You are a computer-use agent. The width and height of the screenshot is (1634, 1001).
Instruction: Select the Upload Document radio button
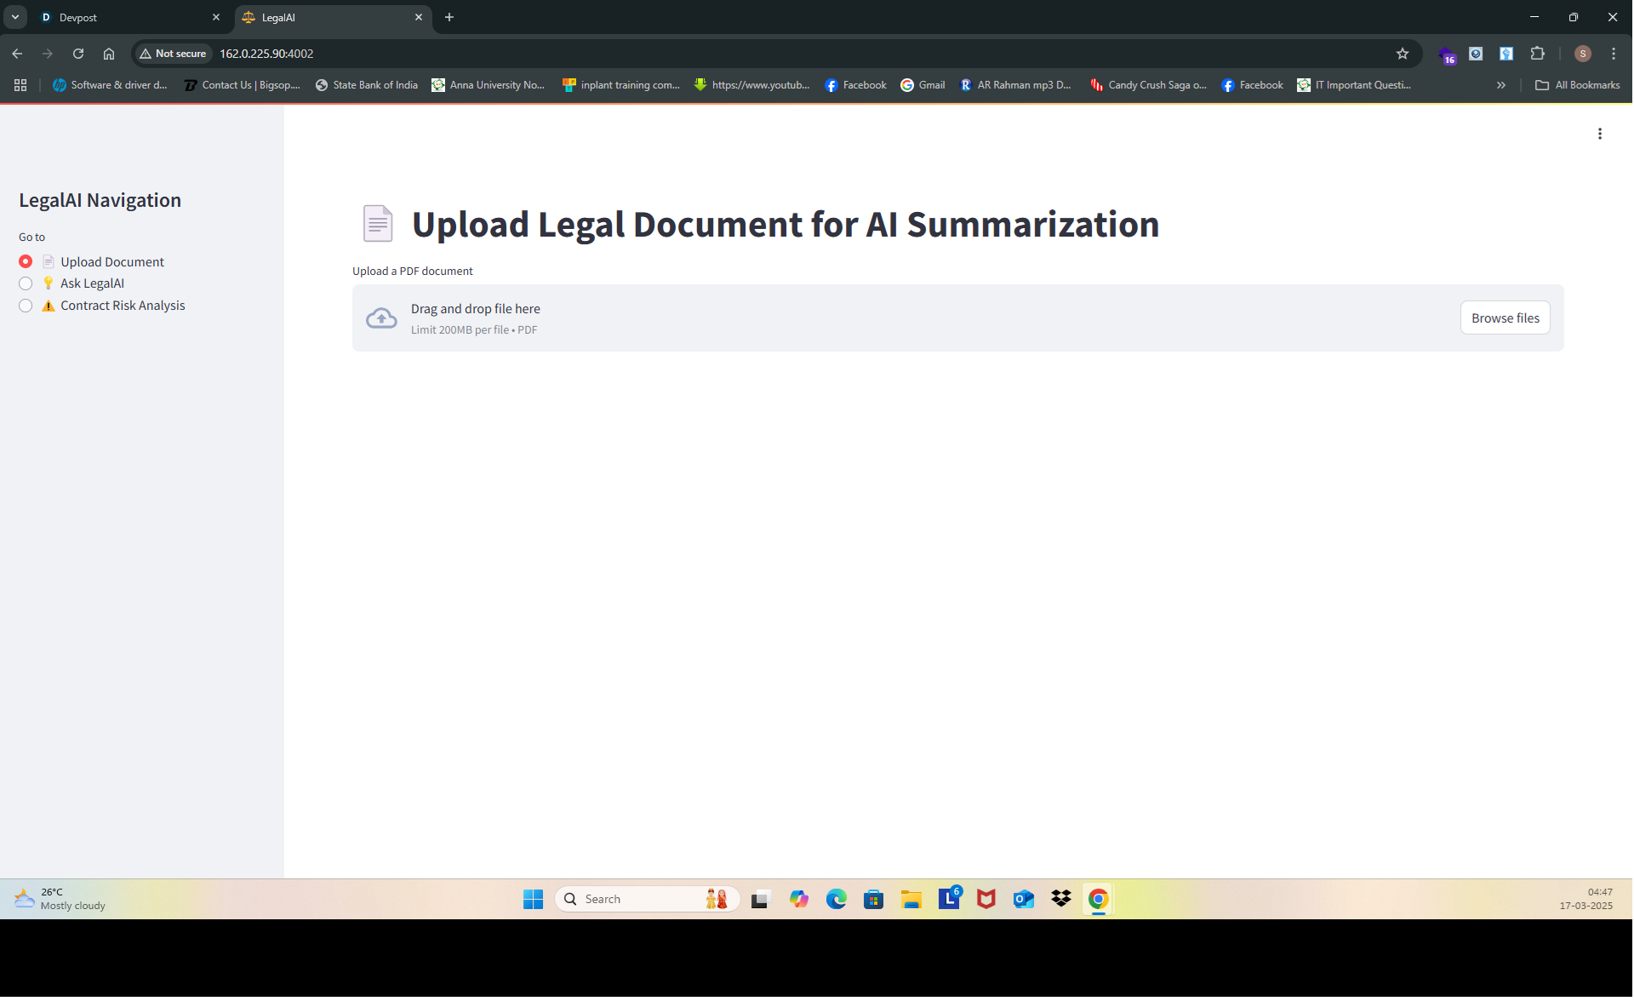25,261
